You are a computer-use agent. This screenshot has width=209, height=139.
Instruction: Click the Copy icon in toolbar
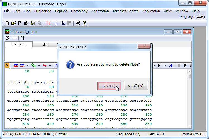[x=63, y=23]
